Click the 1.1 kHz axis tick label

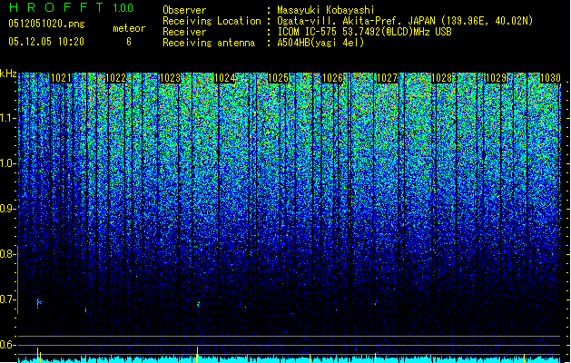(8, 118)
